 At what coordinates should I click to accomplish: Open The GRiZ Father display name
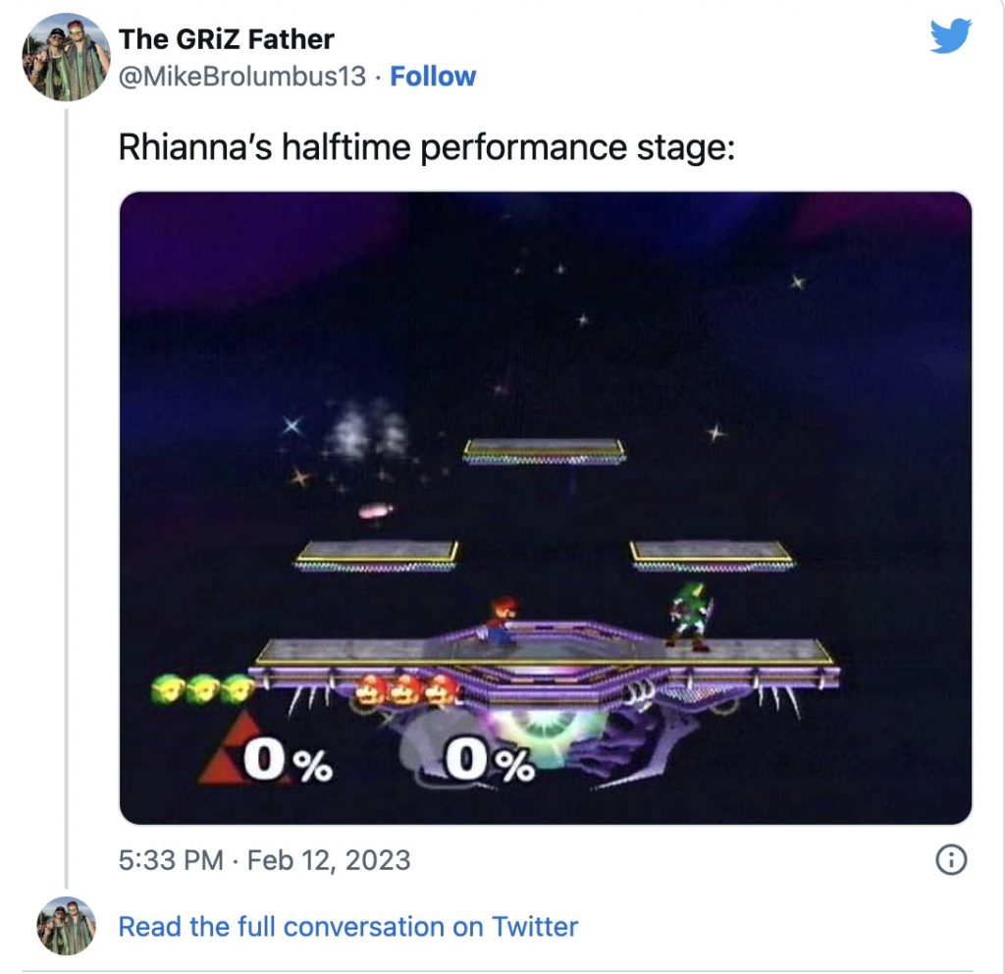226,39
